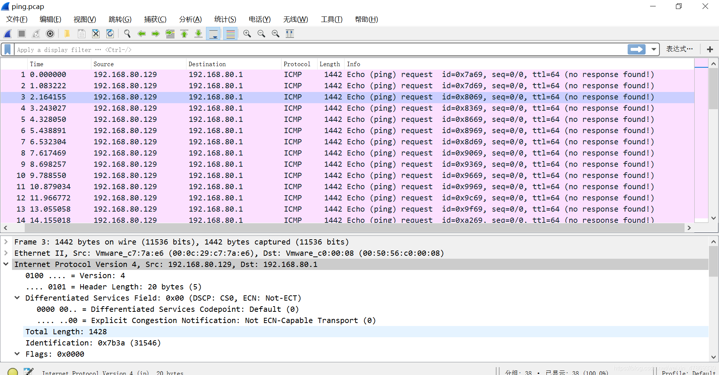Open the 统计(S) menu
Viewport: 719px width, 375px height.
click(225, 19)
